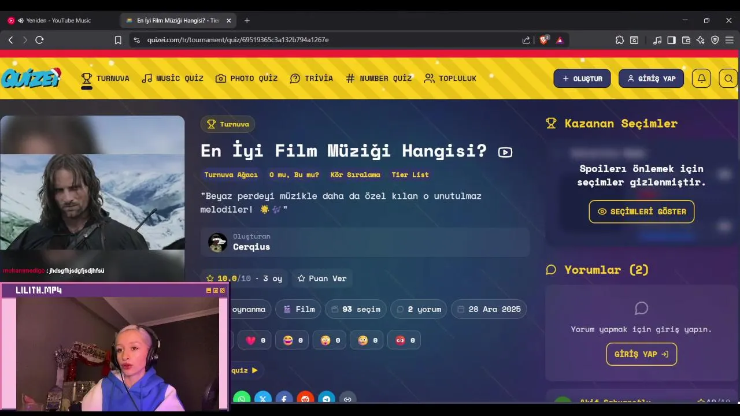Open the notifications bell icon
Viewport: 740px width, 416px height.
701,79
